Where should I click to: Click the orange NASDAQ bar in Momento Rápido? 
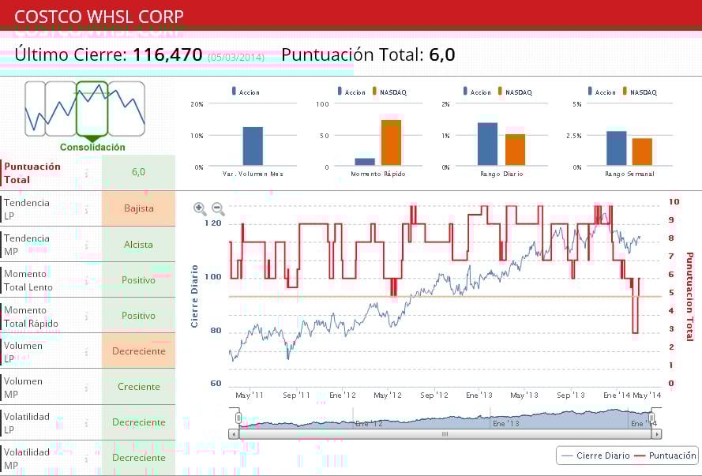(392, 143)
